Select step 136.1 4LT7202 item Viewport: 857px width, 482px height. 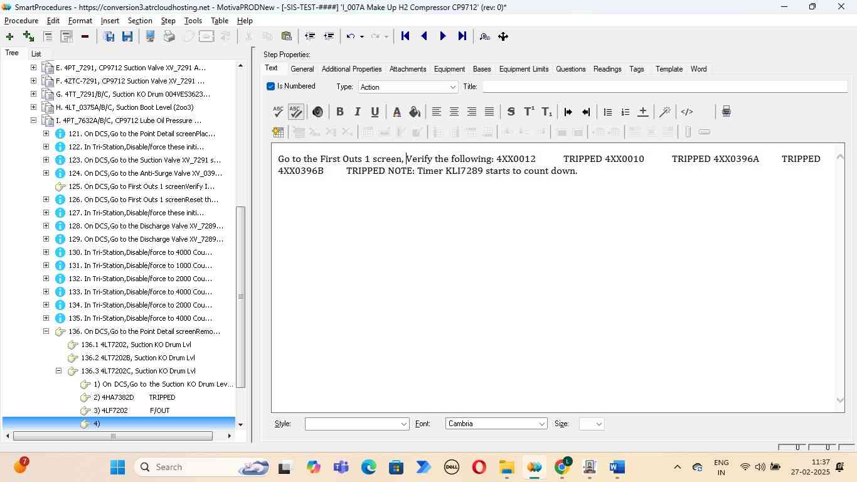tap(136, 345)
